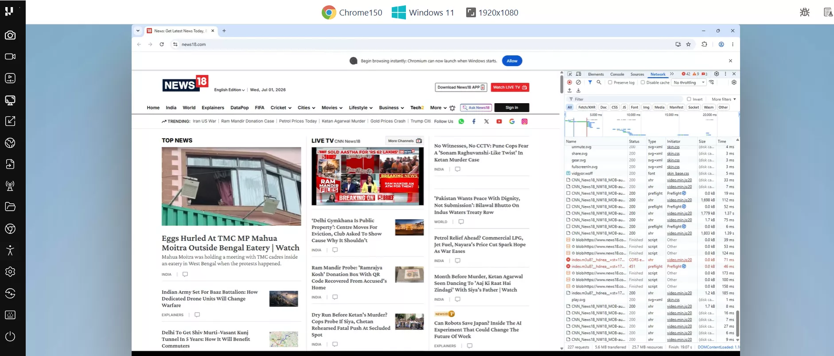Import a HAR file with upload icon

[x=570, y=90]
